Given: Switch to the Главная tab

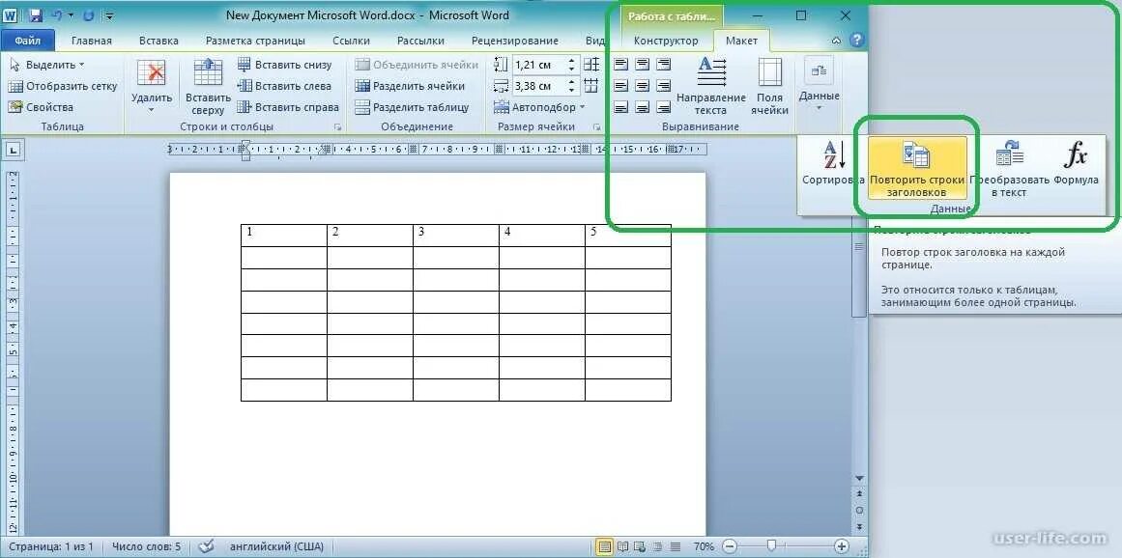Looking at the screenshot, I should pyautogui.click(x=91, y=41).
